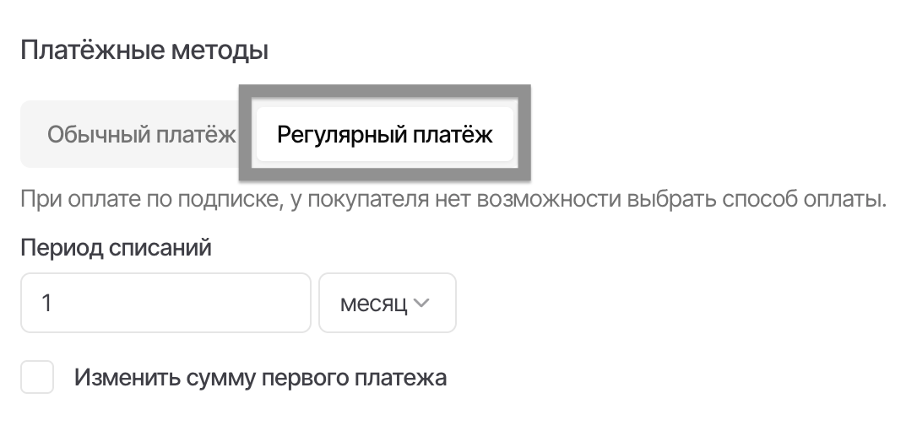
Task: Tick the first payment amount checkbox
Action: tap(37, 377)
